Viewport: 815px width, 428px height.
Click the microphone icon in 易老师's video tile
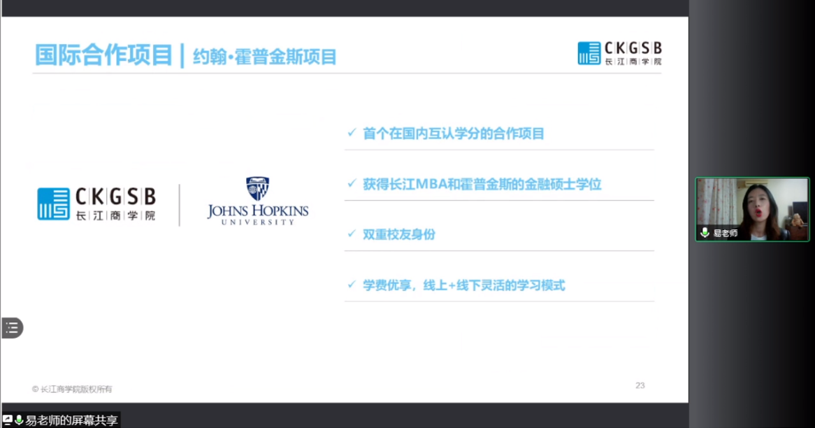tap(705, 232)
